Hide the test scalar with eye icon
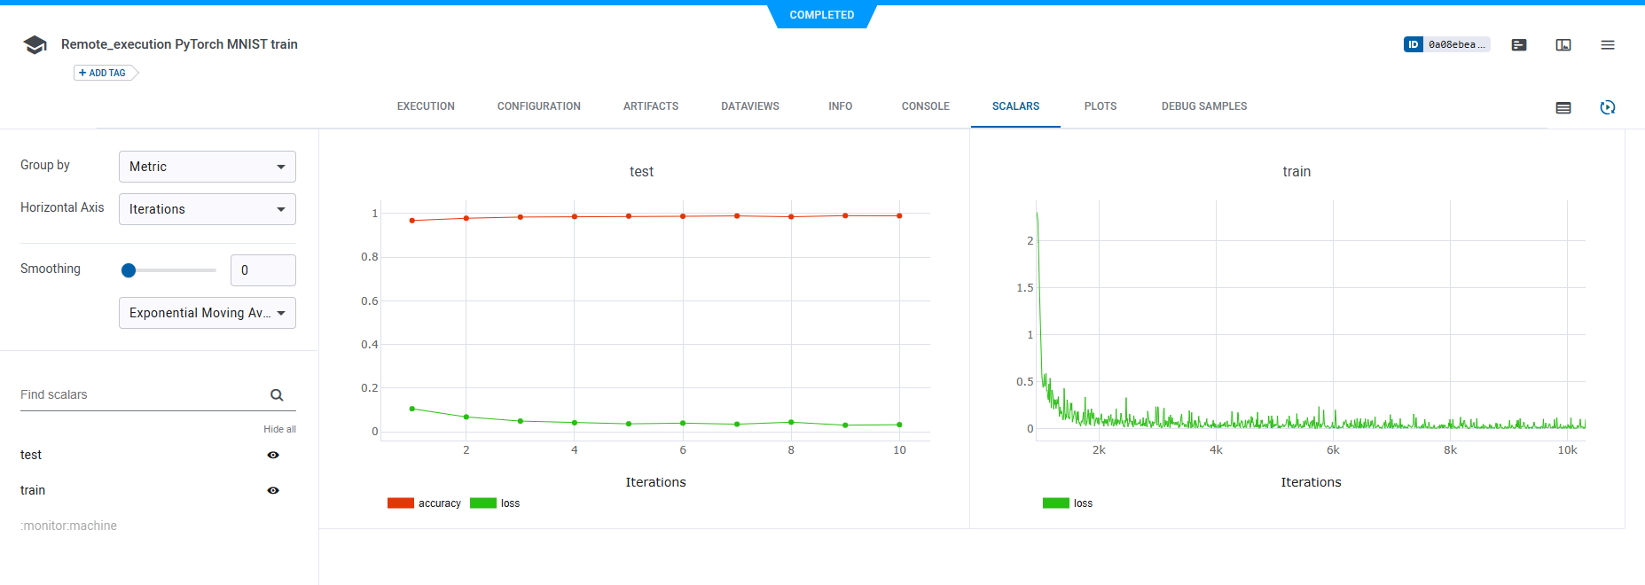 pyautogui.click(x=273, y=455)
